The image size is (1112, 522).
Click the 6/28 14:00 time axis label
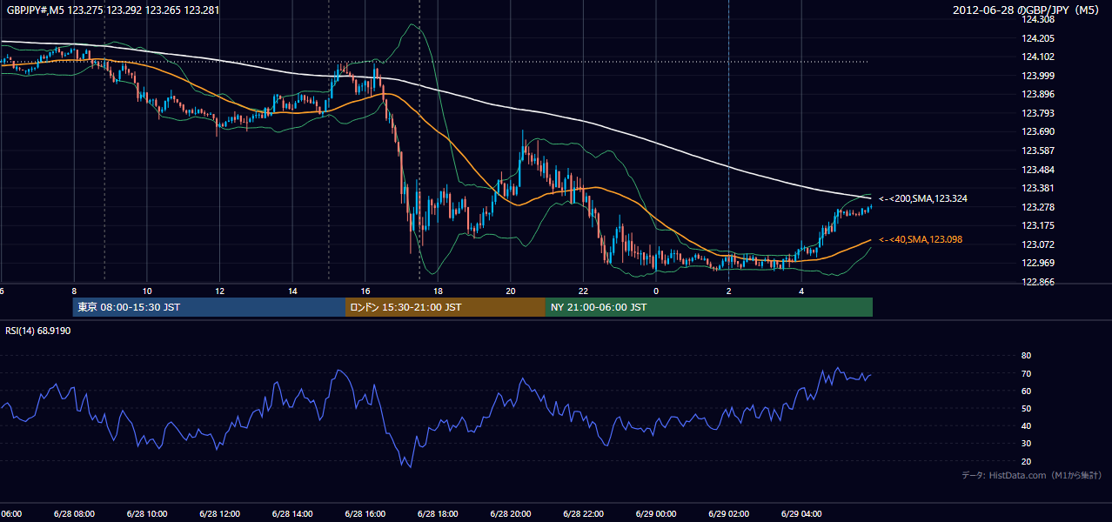point(291,513)
